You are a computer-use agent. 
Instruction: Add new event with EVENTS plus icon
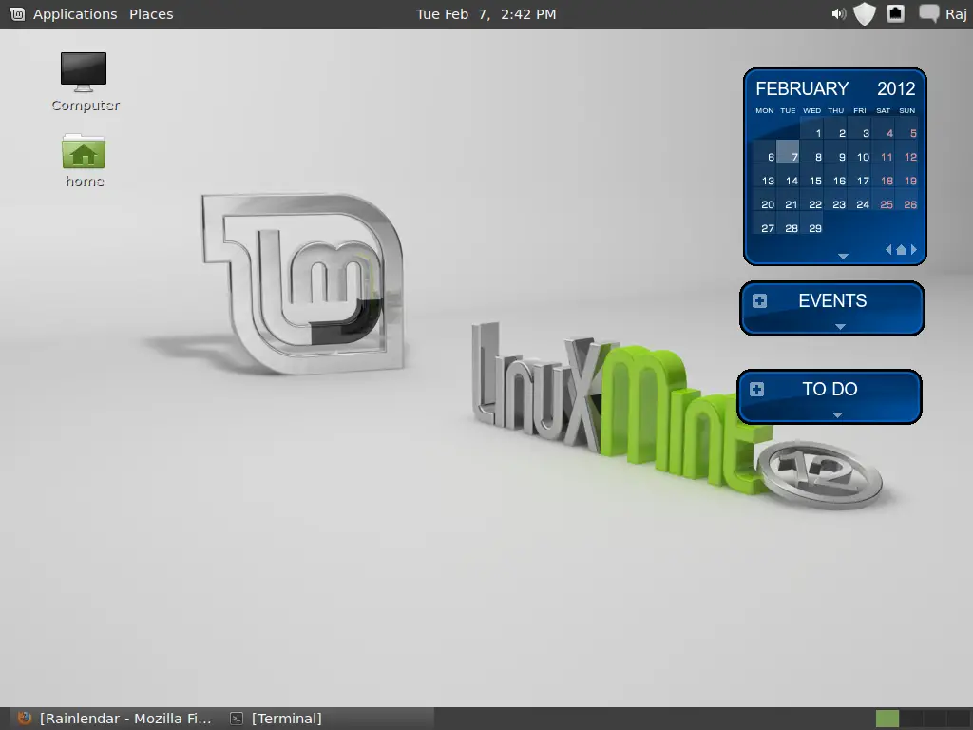point(759,301)
